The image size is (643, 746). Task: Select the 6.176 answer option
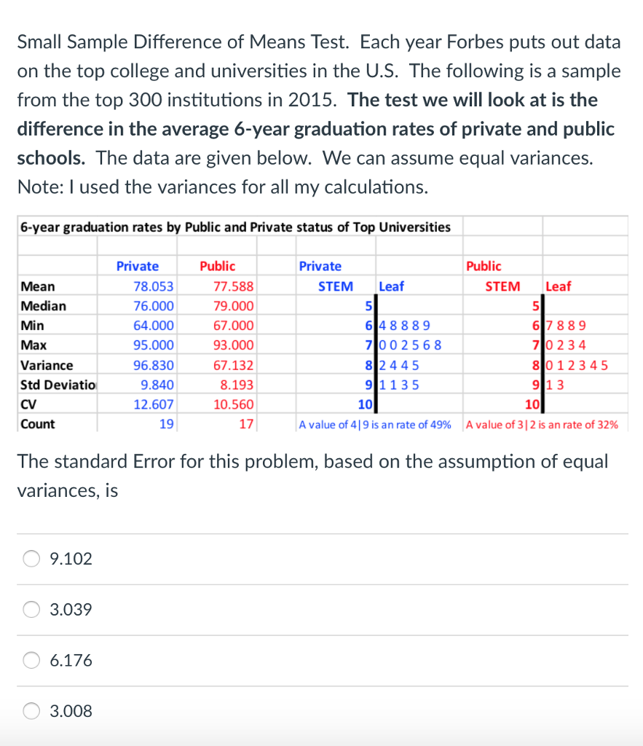tap(31, 660)
